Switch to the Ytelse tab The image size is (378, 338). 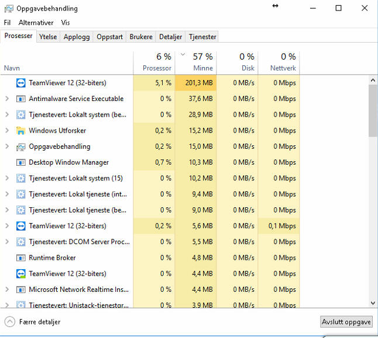tap(48, 37)
